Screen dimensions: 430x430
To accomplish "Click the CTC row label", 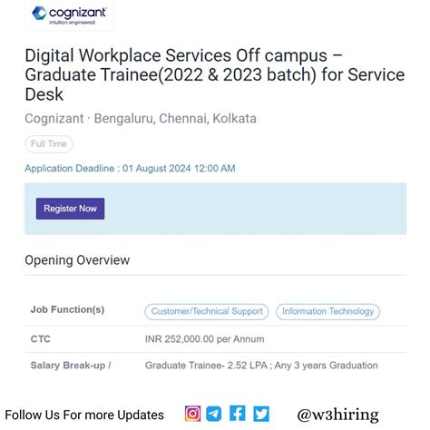I will pos(41,339).
